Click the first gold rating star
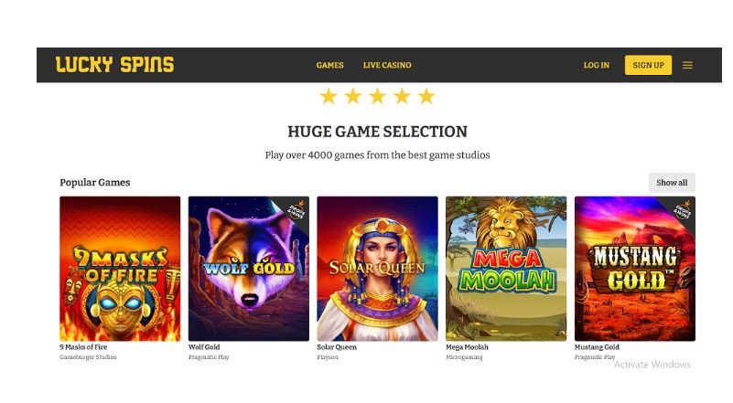Image resolution: width=733 pixels, height=403 pixels. pyautogui.click(x=329, y=97)
